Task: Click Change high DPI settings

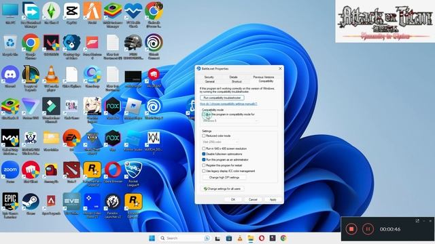Action: [224, 178]
